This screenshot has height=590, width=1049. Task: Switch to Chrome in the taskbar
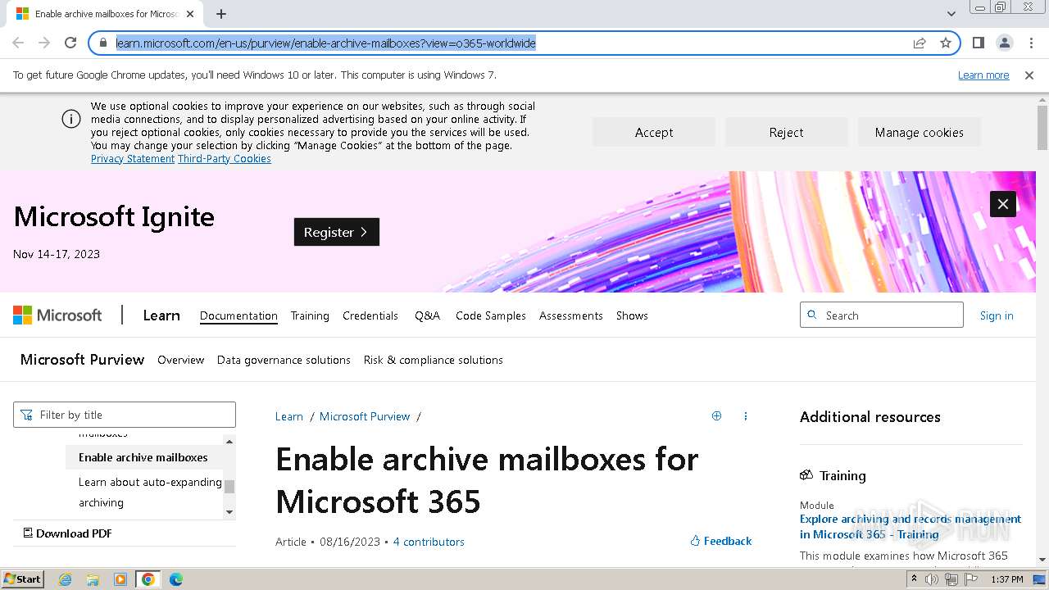point(148,579)
